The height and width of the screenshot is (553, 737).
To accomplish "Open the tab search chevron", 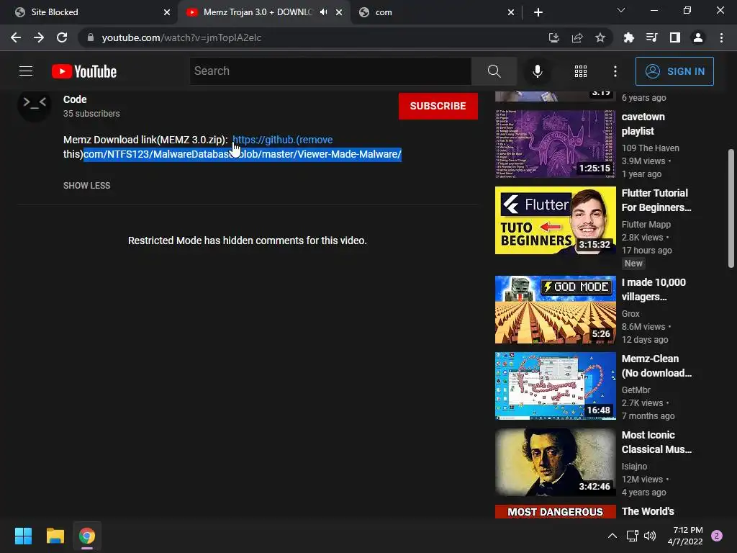I will tap(621, 10).
